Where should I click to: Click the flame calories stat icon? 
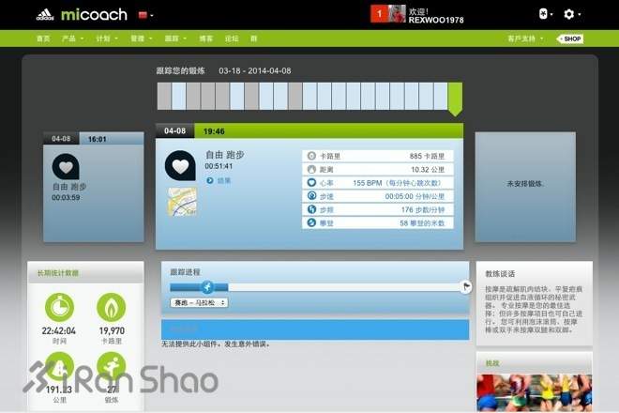(x=111, y=308)
